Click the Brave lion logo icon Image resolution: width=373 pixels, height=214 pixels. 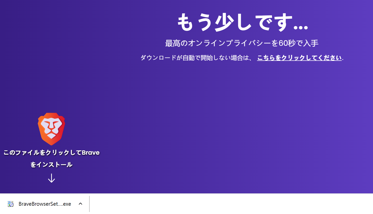(51, 129)
